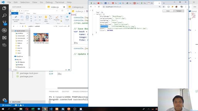Click the navigation pane scrollbar in File Explorer
The image size is (198, 111).
point(29,43)
